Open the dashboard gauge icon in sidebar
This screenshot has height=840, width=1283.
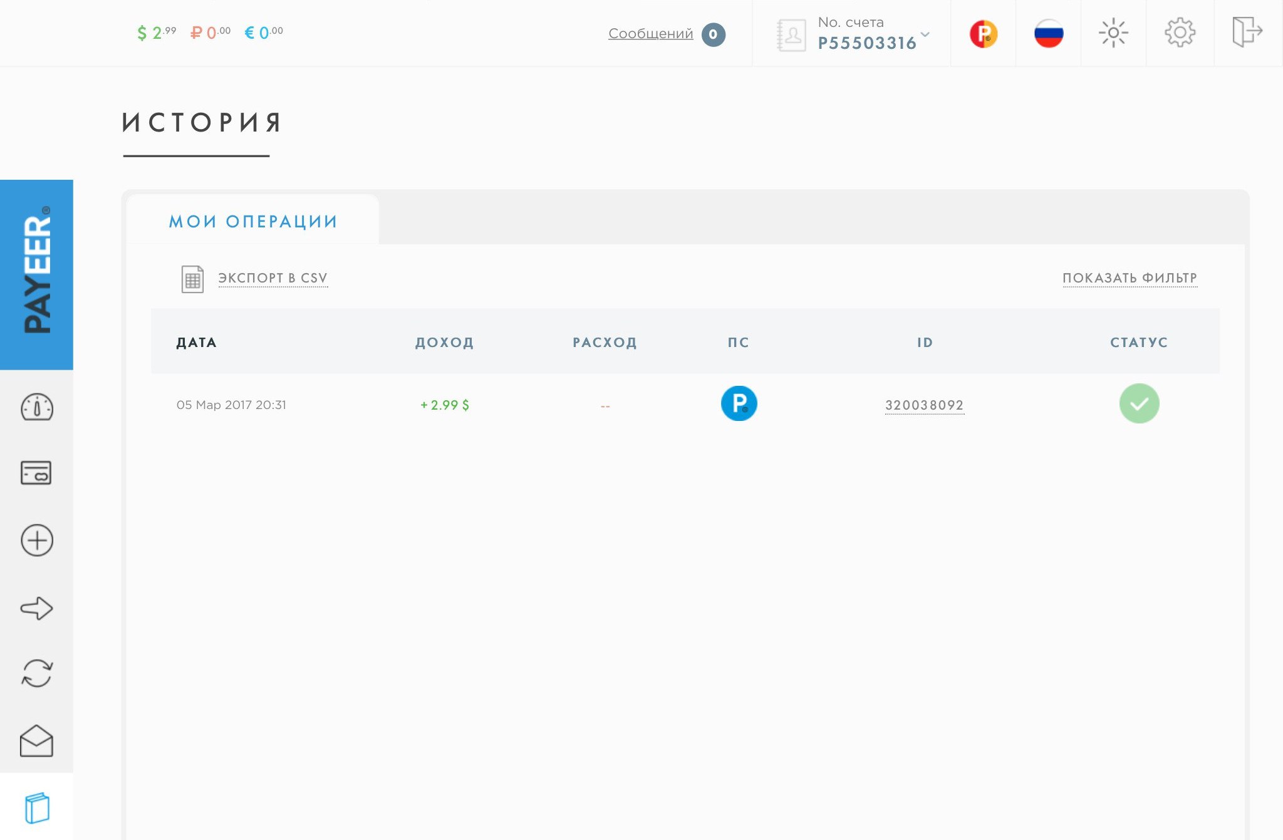(37, 407)
